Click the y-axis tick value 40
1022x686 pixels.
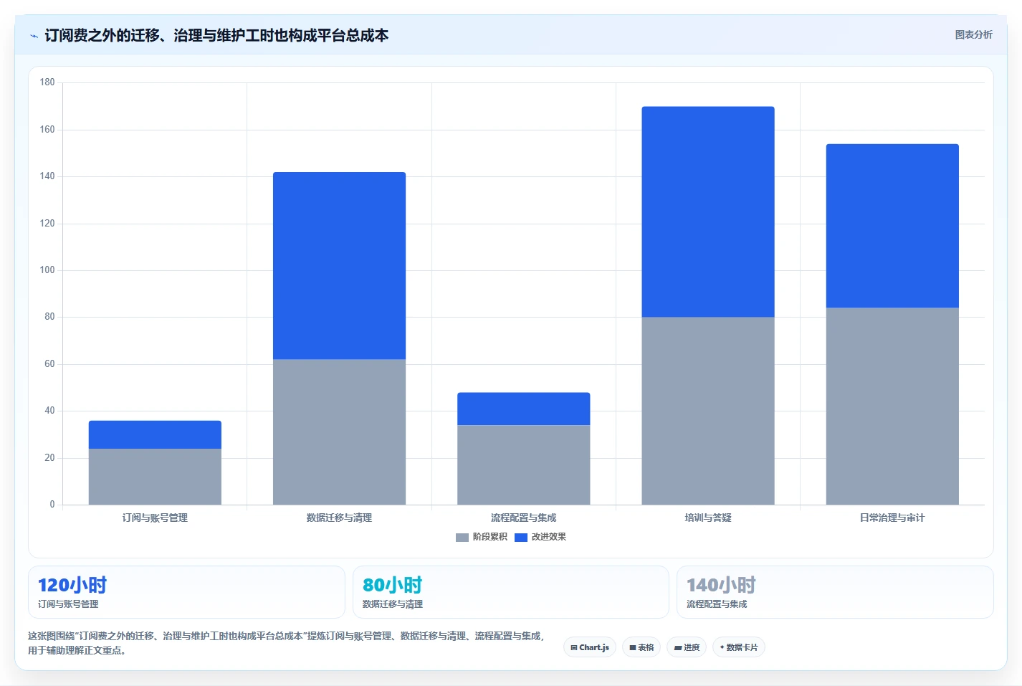(49, 411)
